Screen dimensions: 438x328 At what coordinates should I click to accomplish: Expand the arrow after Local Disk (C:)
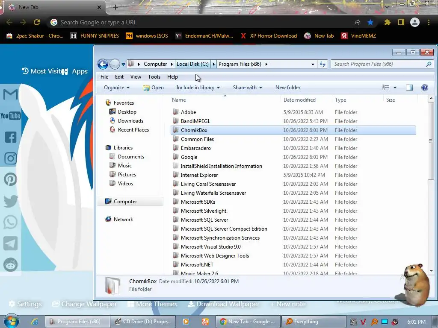(x=213, y=64)
